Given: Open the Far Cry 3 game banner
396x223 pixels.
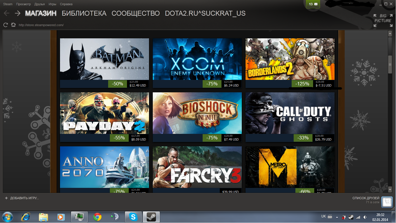Looking at the screenshot, I should click(x=197, y=167).
